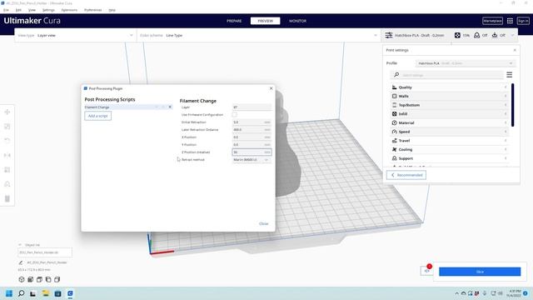Remove the Filament Change script

tap(170, 107)
